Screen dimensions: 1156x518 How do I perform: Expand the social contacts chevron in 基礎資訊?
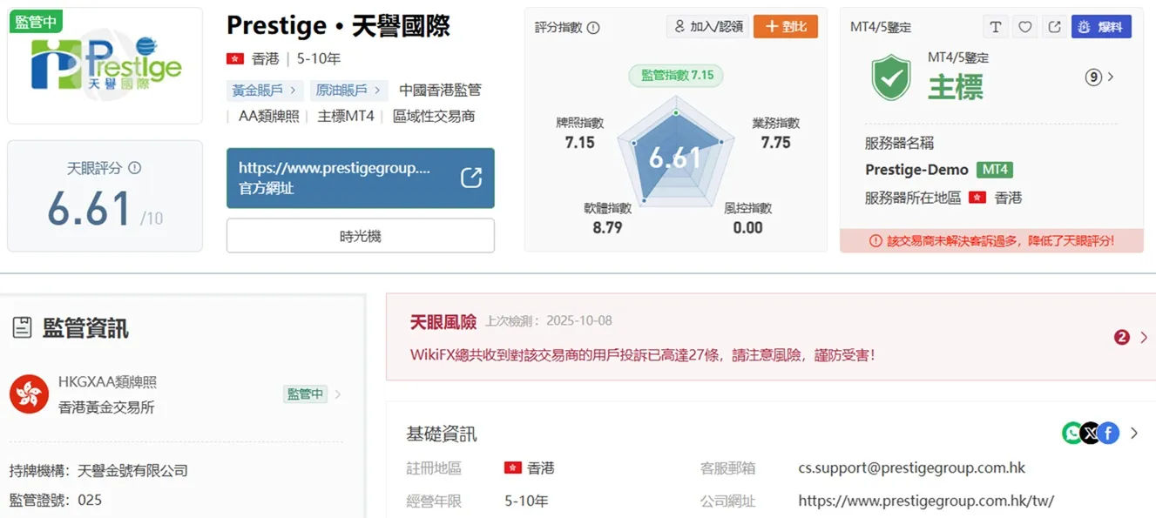pos(1134,433)
